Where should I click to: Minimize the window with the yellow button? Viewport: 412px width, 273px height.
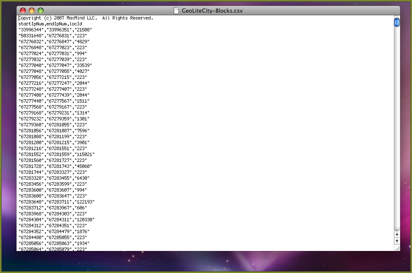click(x=32, y=11)
